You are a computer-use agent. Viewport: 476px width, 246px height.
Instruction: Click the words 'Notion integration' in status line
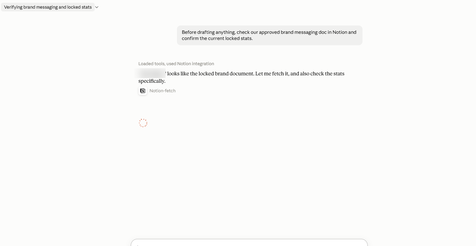(196, 64)
